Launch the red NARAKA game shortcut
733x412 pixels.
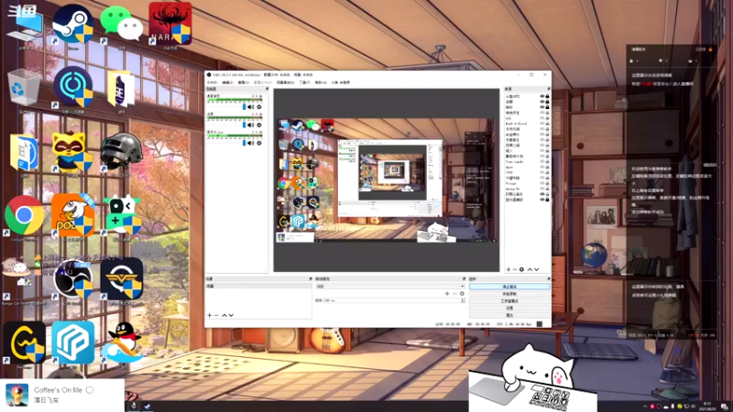click(x=170, y=25)
